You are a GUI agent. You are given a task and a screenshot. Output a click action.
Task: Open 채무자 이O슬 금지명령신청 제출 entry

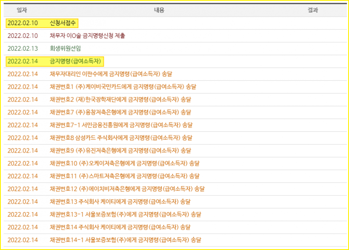87,36
